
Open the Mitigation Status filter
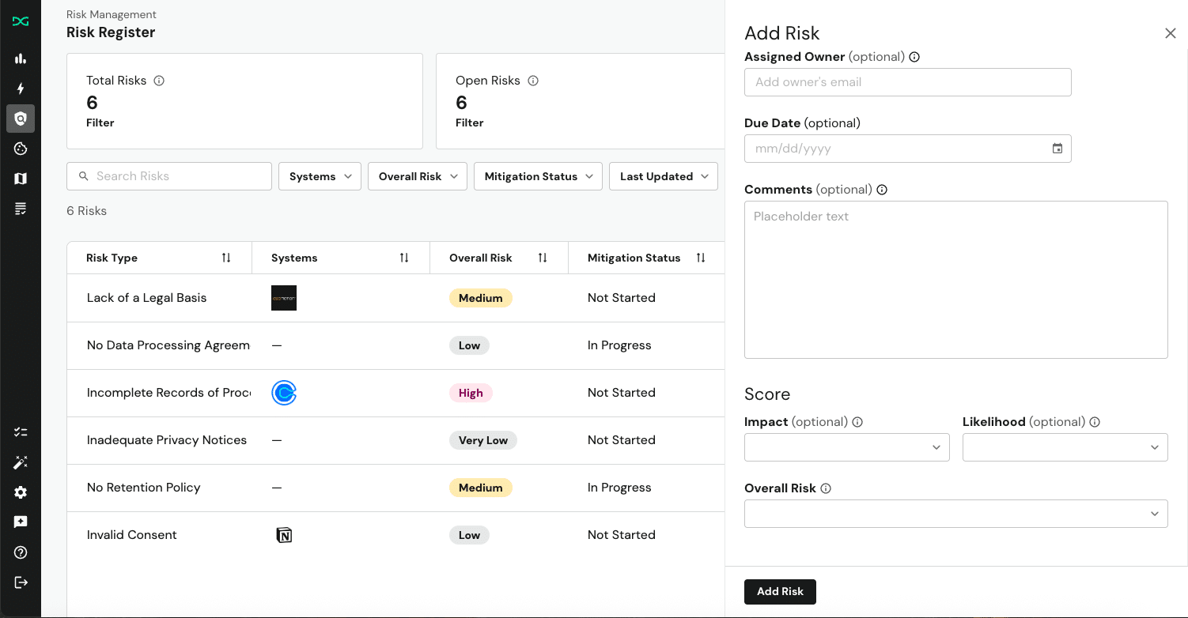point(538,176)
